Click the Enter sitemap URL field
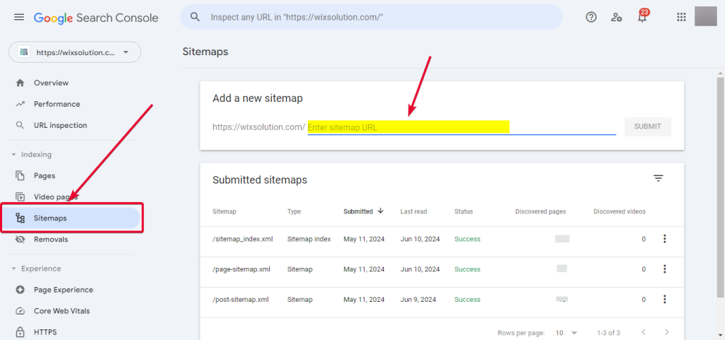 [x=462, y=127]
